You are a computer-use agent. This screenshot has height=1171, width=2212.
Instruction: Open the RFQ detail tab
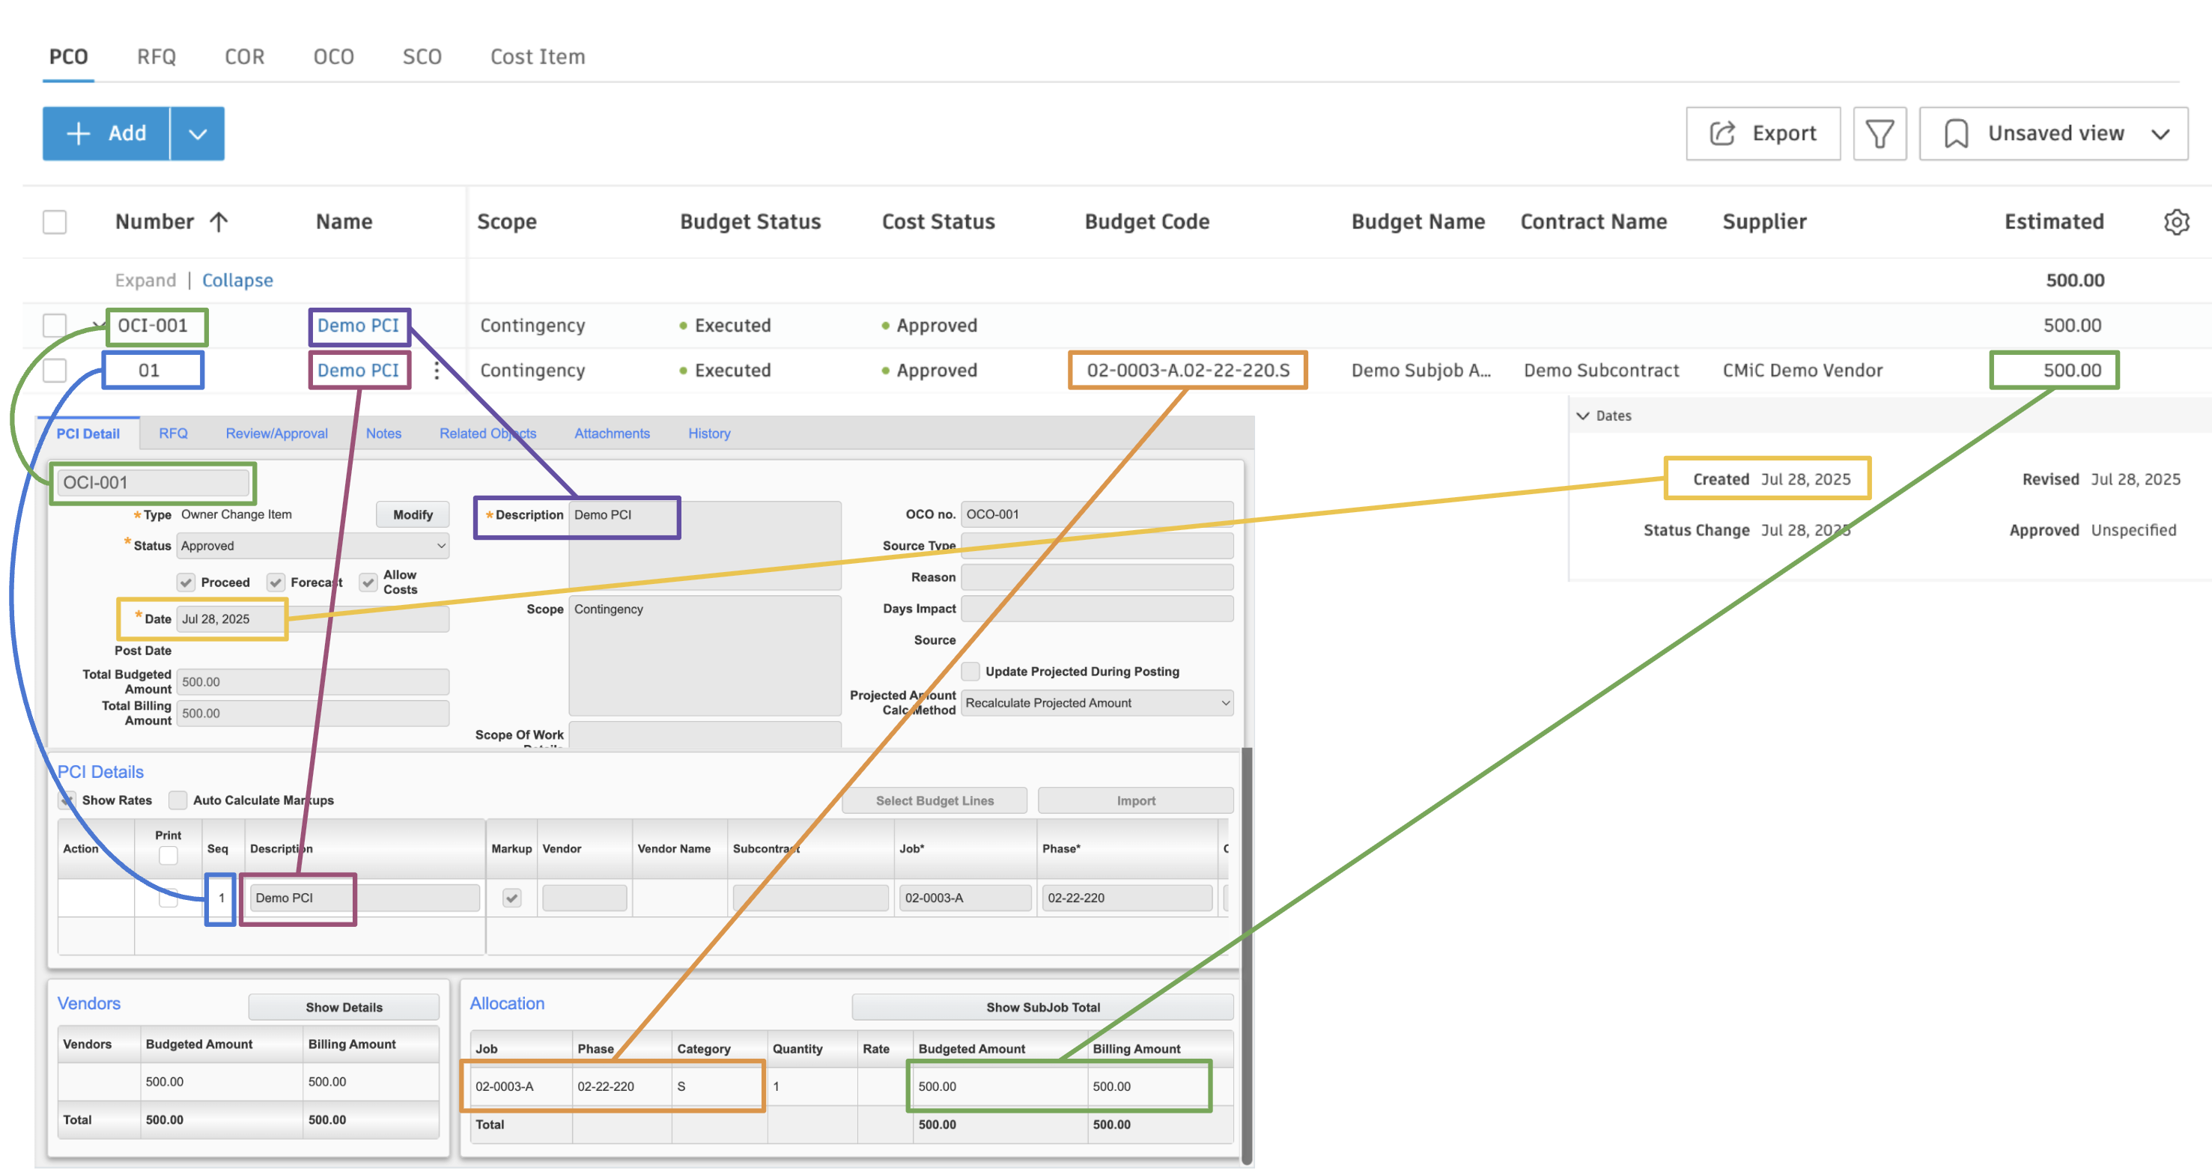[172, 433]
